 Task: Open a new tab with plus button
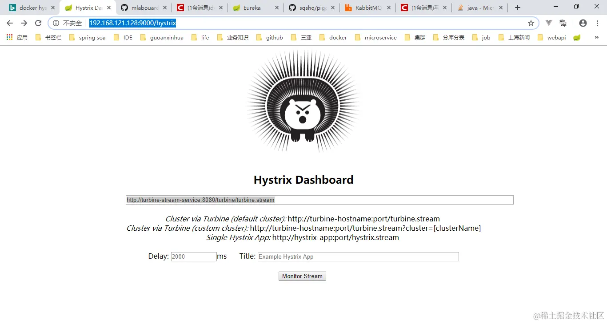[x=517, y=8]
